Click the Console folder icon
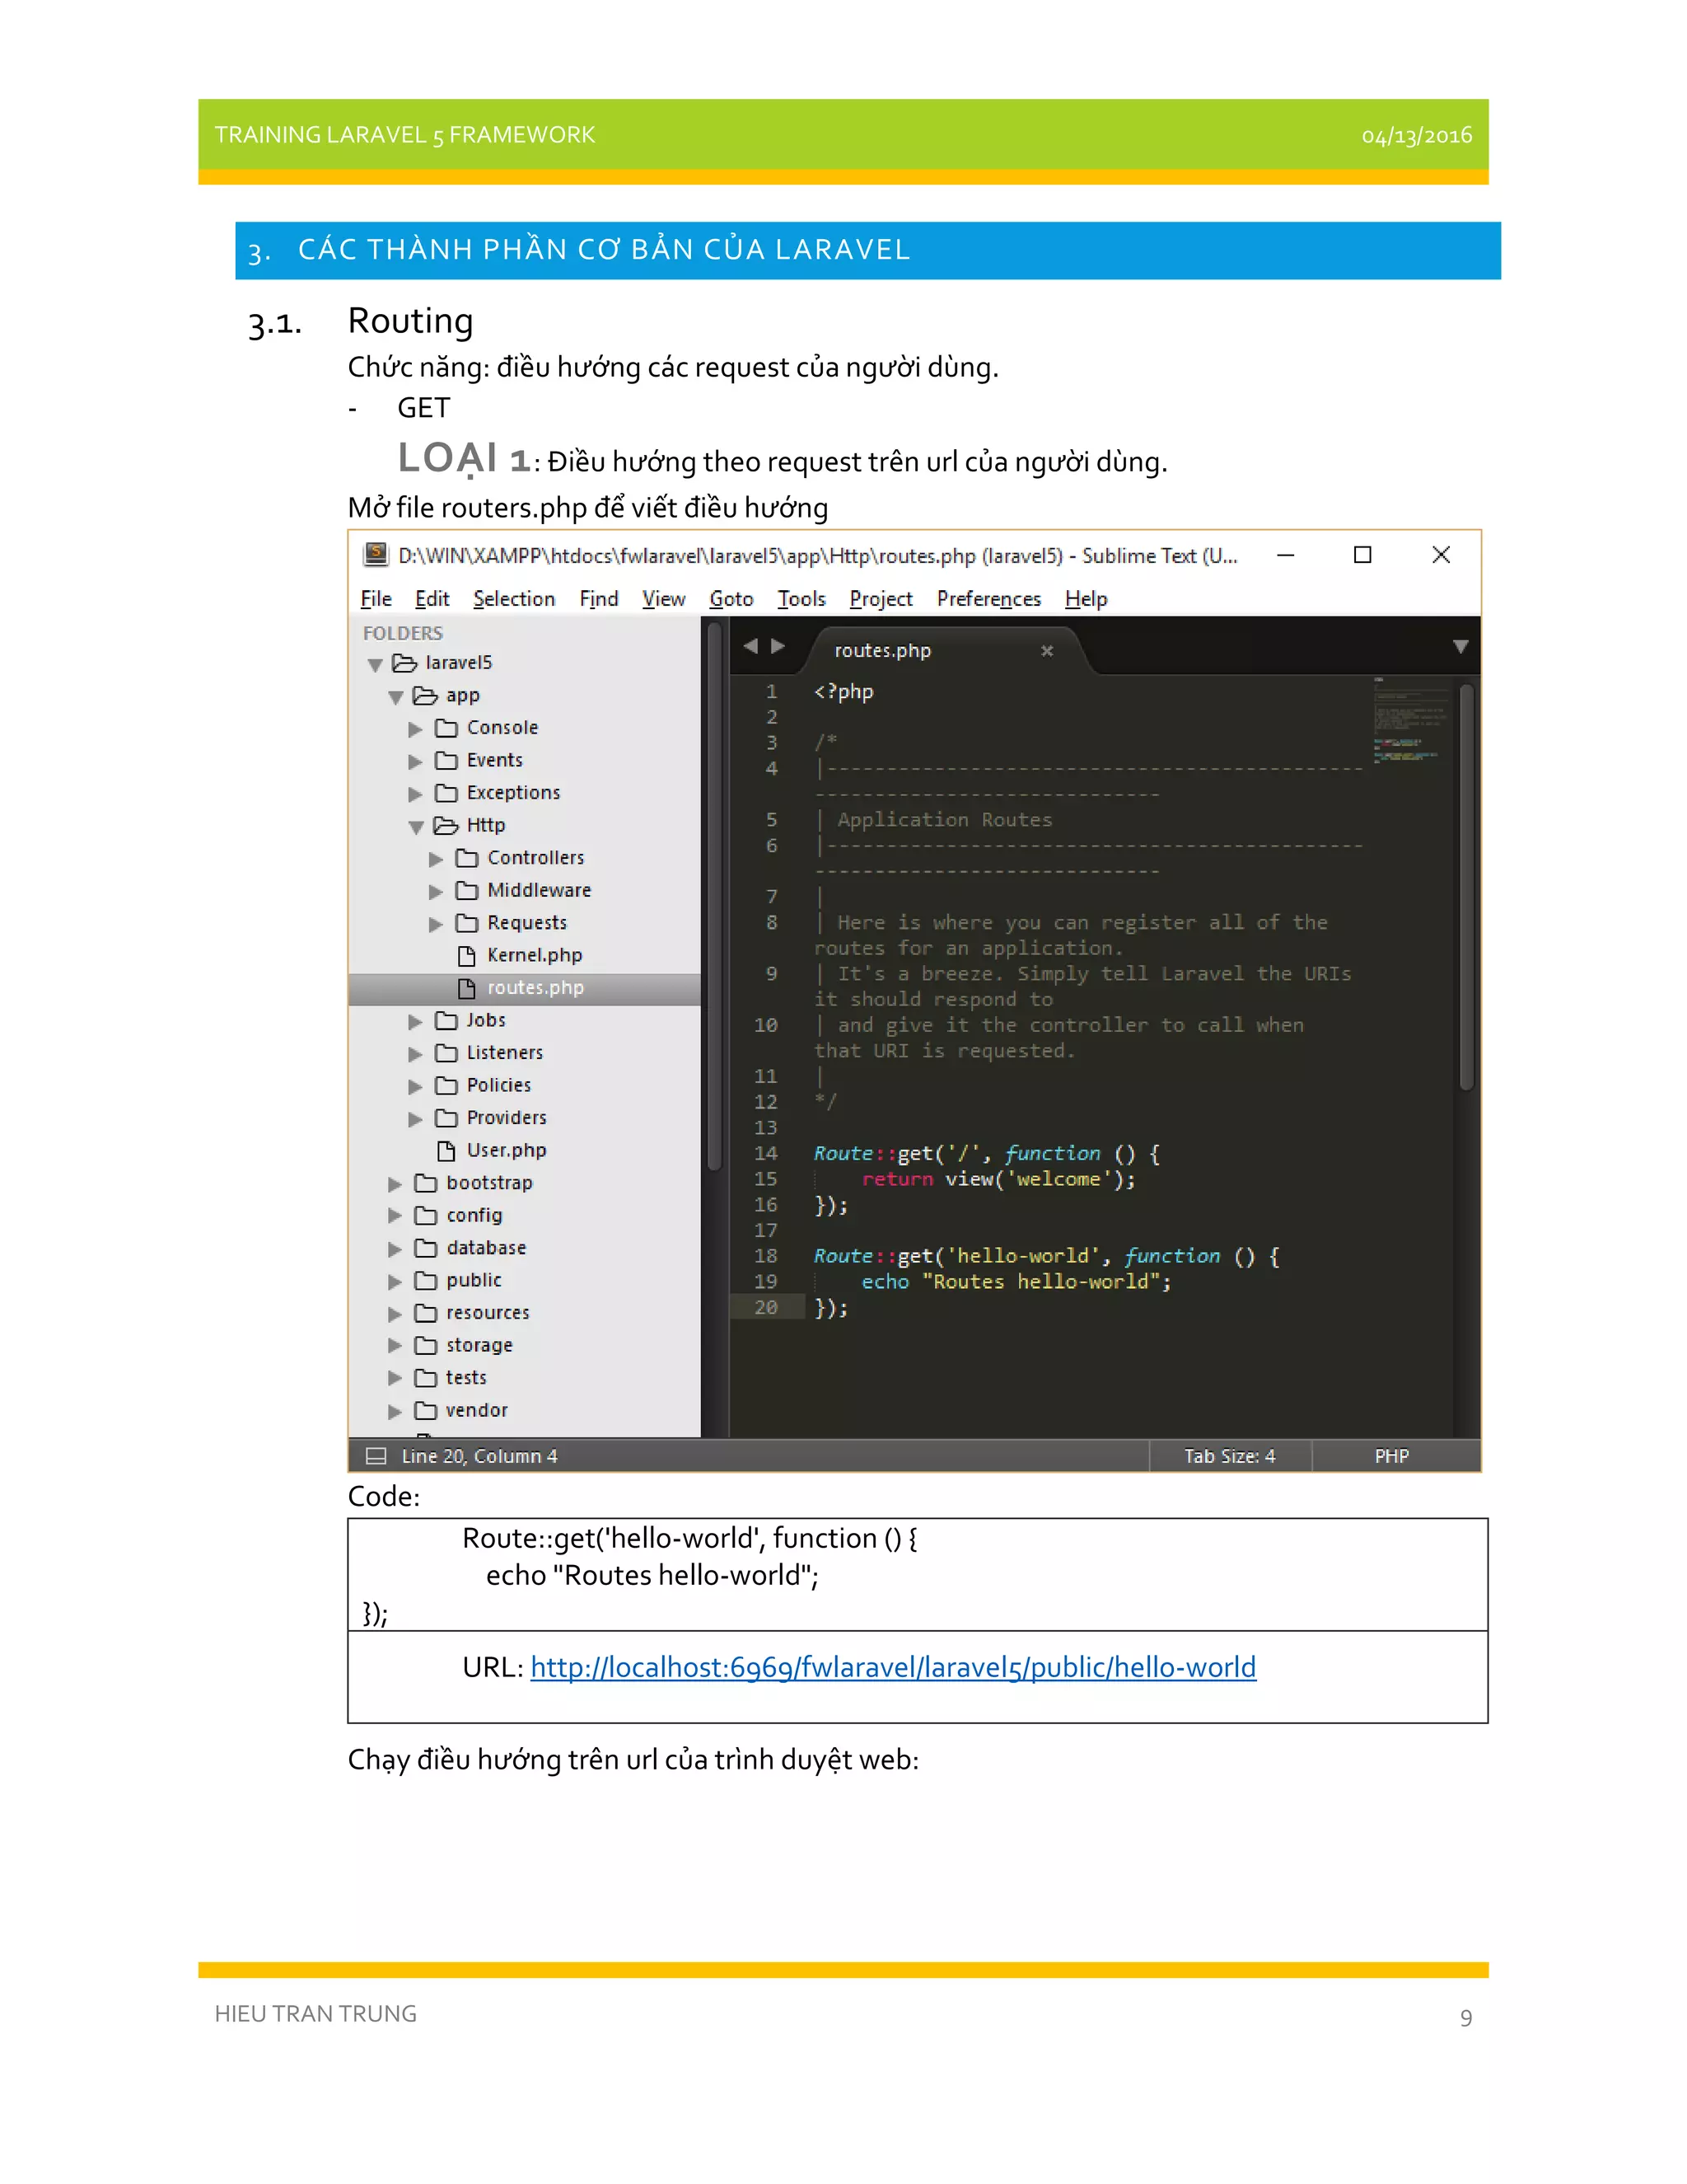The height and width of the screenshot is (2184, 1687). tap(446, 728)
